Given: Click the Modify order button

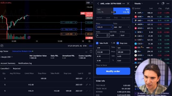Looking at the screenshot, I should 113,71.
